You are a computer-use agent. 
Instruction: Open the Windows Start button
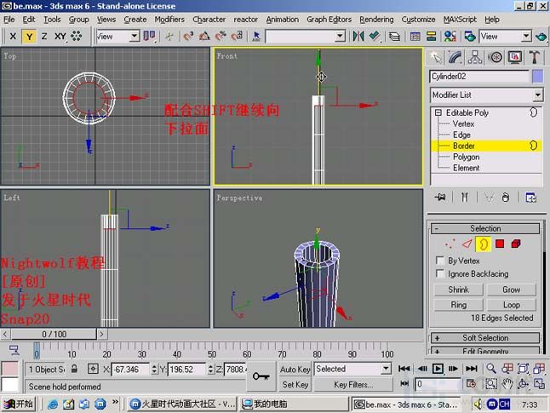click(x=19, y=404)
